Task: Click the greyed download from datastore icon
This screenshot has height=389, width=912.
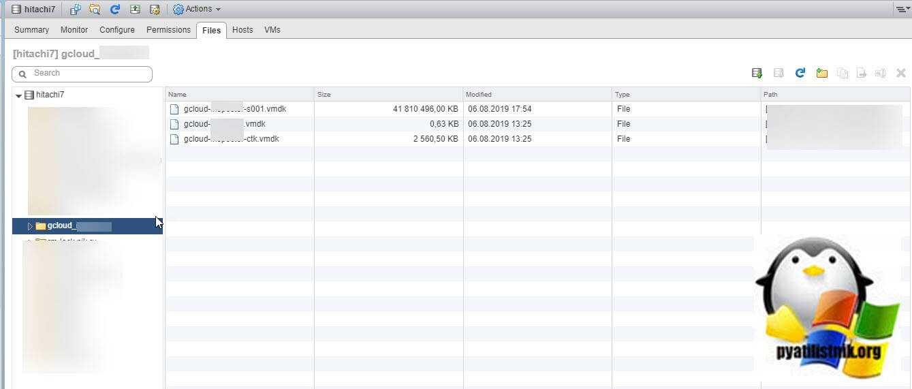Action: (779, 73)
